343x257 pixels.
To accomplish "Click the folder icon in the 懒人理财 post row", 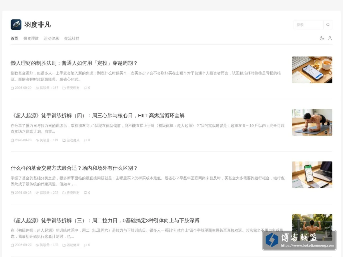I will coord(64,88).
